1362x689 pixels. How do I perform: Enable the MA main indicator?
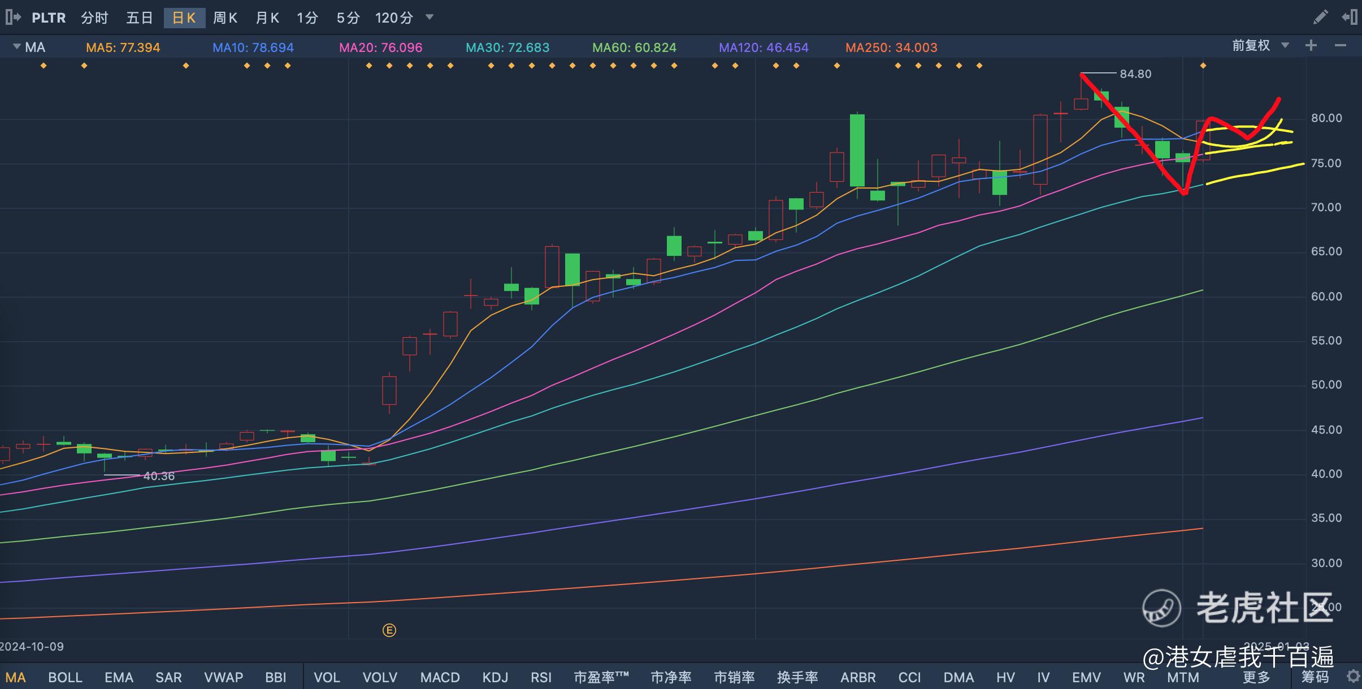[16, 677]
